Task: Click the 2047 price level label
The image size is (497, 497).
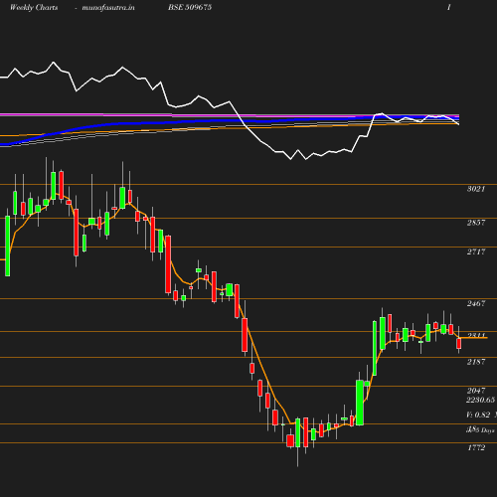Action: pos(476,391)
